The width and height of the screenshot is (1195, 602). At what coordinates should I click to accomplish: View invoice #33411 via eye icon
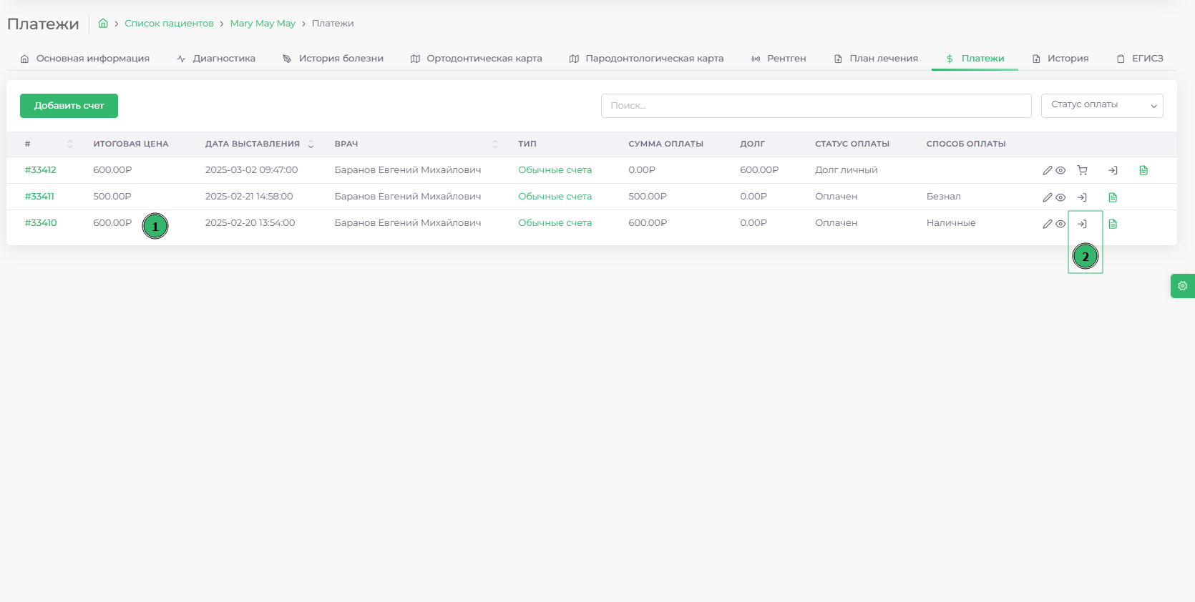[x=1060, y=197]
